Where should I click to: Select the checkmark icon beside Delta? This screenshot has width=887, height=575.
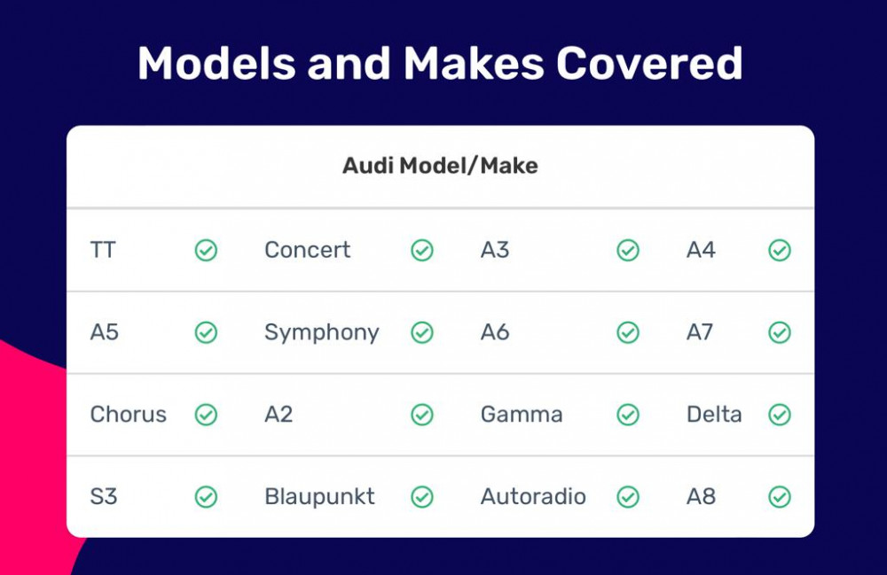click(780, 415)
